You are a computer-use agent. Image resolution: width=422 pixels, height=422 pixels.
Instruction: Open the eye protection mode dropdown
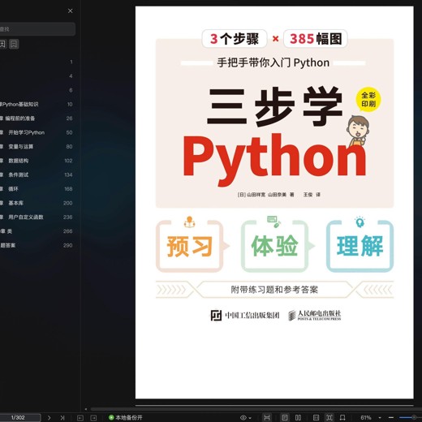[x=246, y=418]
